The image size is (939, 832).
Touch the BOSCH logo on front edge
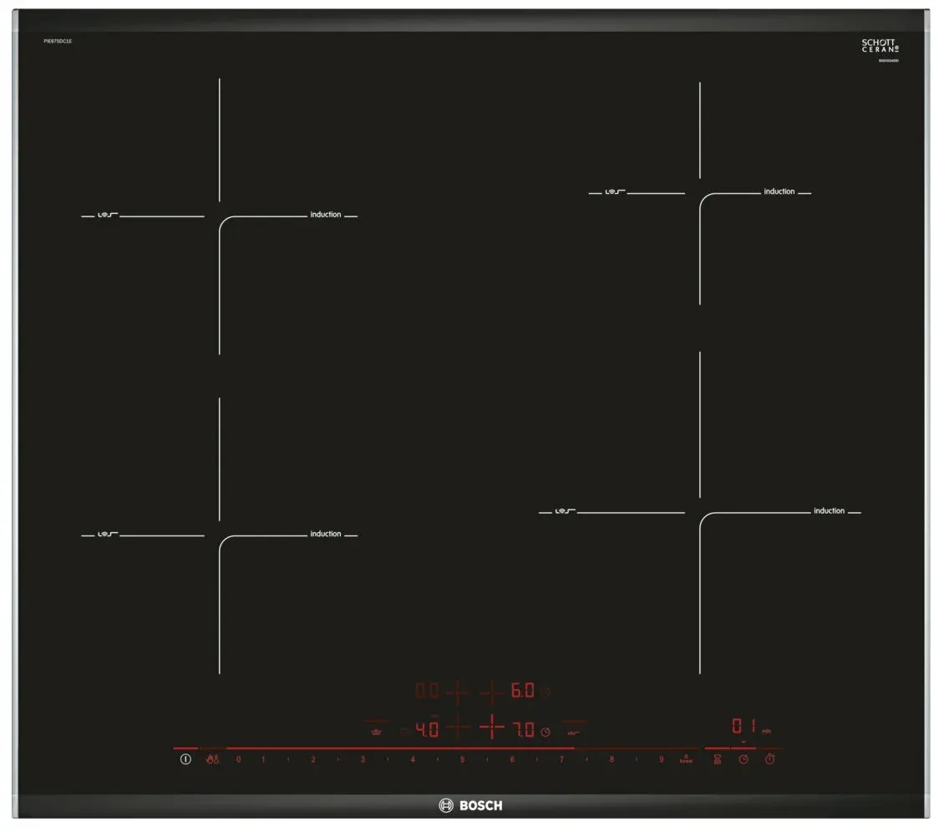470,805
